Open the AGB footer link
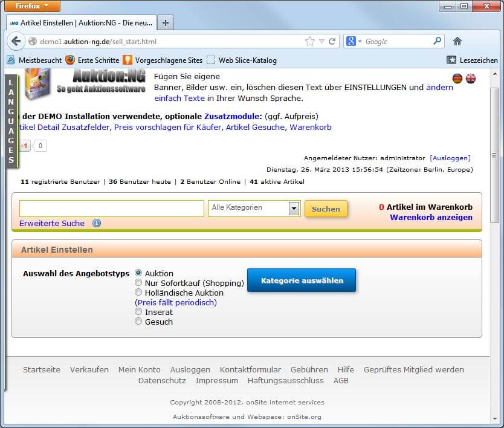This screenshot has height=428, width=504. (x=341, y=380)
